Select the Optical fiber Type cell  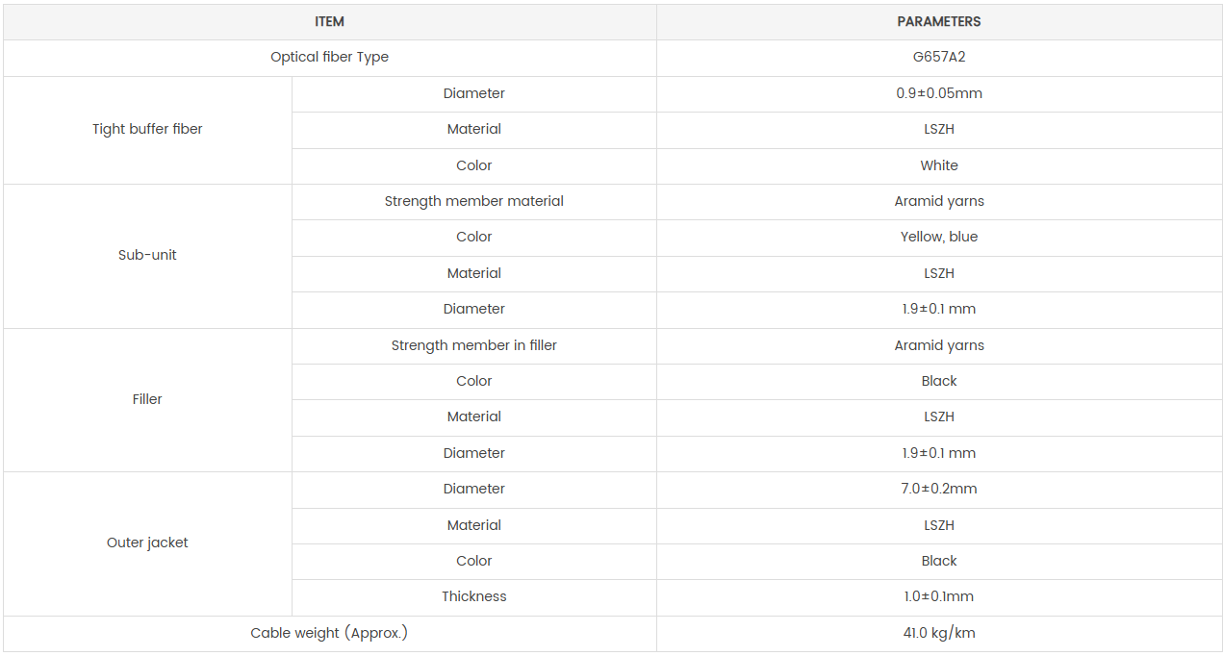[x=329, y=57]
